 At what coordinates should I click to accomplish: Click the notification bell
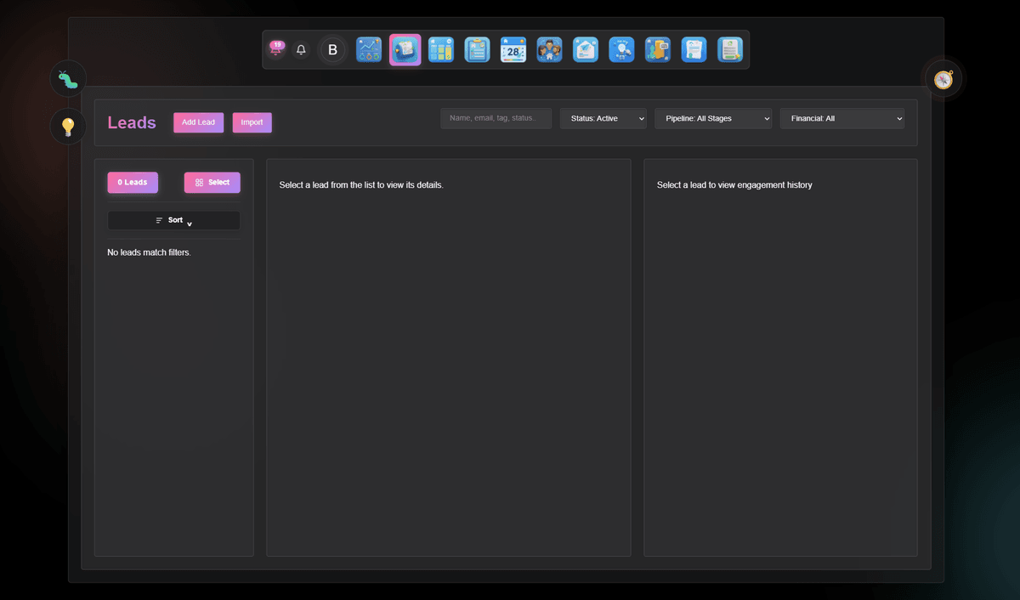[301, 49]
